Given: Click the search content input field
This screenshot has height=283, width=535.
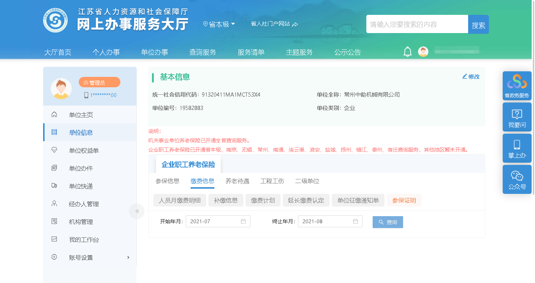Looking at the screenshot, I should pos(417,24).
